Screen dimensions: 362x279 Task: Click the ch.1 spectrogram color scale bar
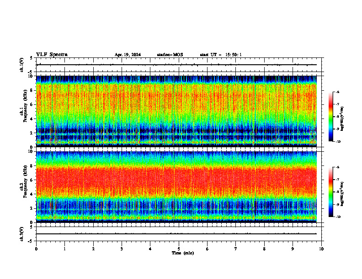click(331, 117)
